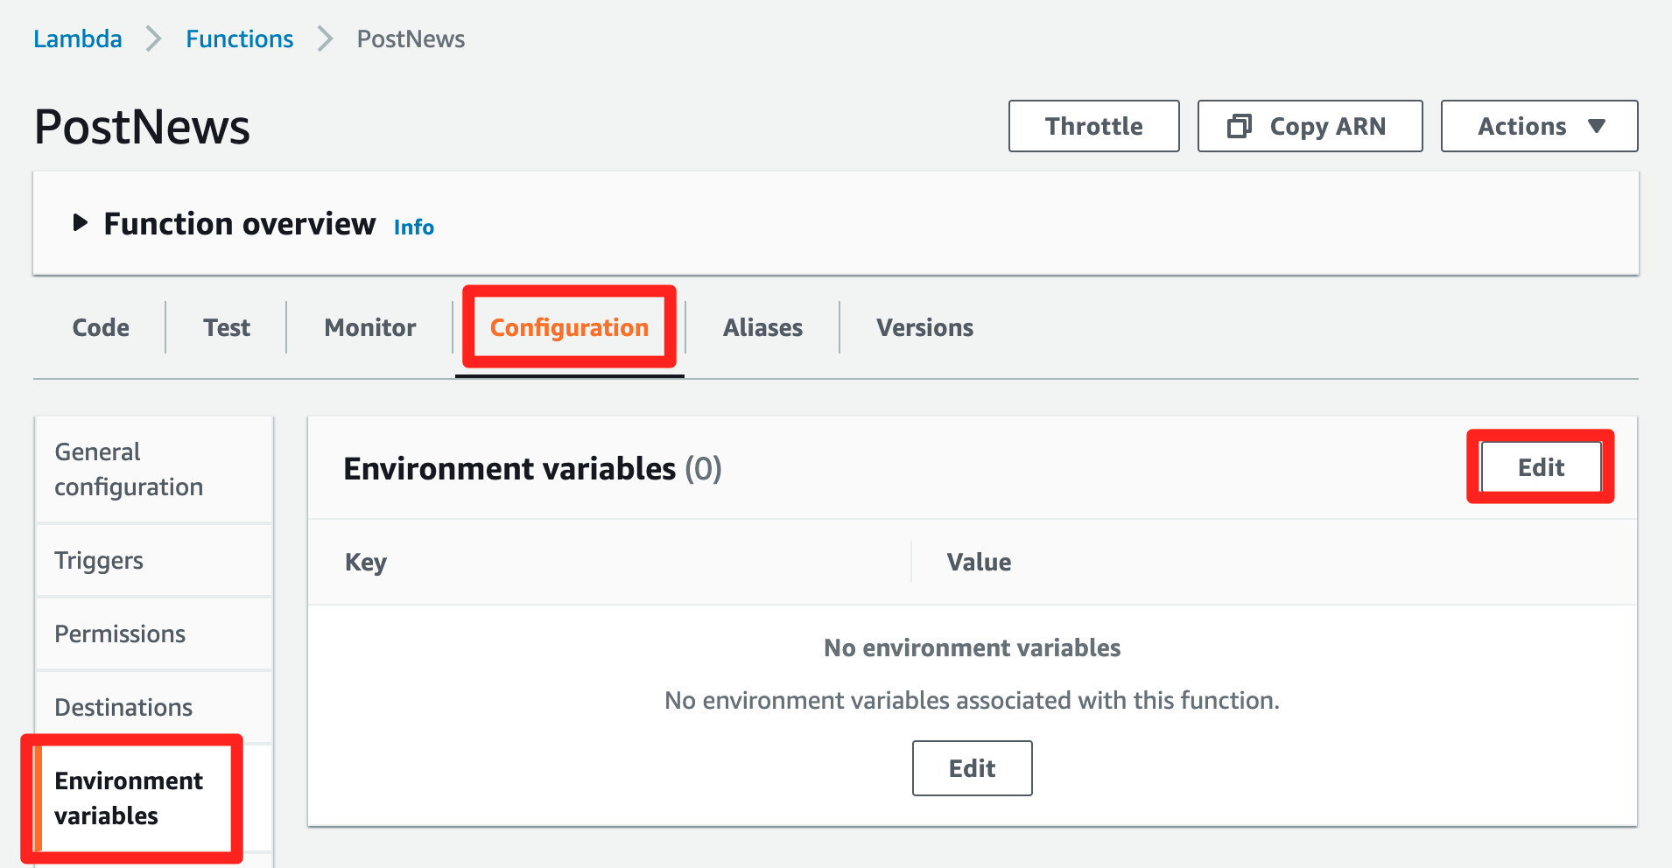Viewport: 1672px width, 868px height.
Task: Switch to the Aliases tab
Action: tap(762, 327)
